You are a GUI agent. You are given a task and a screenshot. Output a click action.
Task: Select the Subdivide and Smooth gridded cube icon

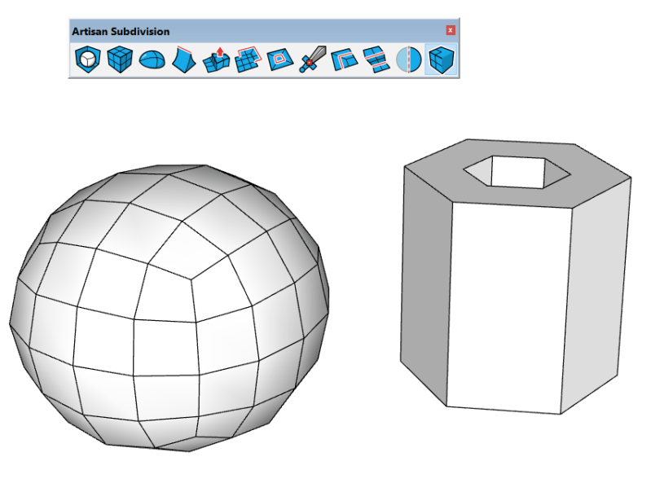tap(120, 59)
